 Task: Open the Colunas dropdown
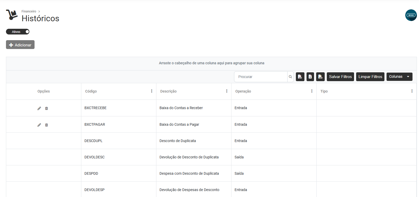tap(399, 77)
